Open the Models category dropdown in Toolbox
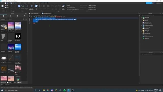163x92 pixels. pos(4,19)
